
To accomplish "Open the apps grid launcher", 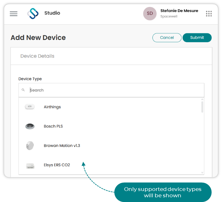I will 209,14.
